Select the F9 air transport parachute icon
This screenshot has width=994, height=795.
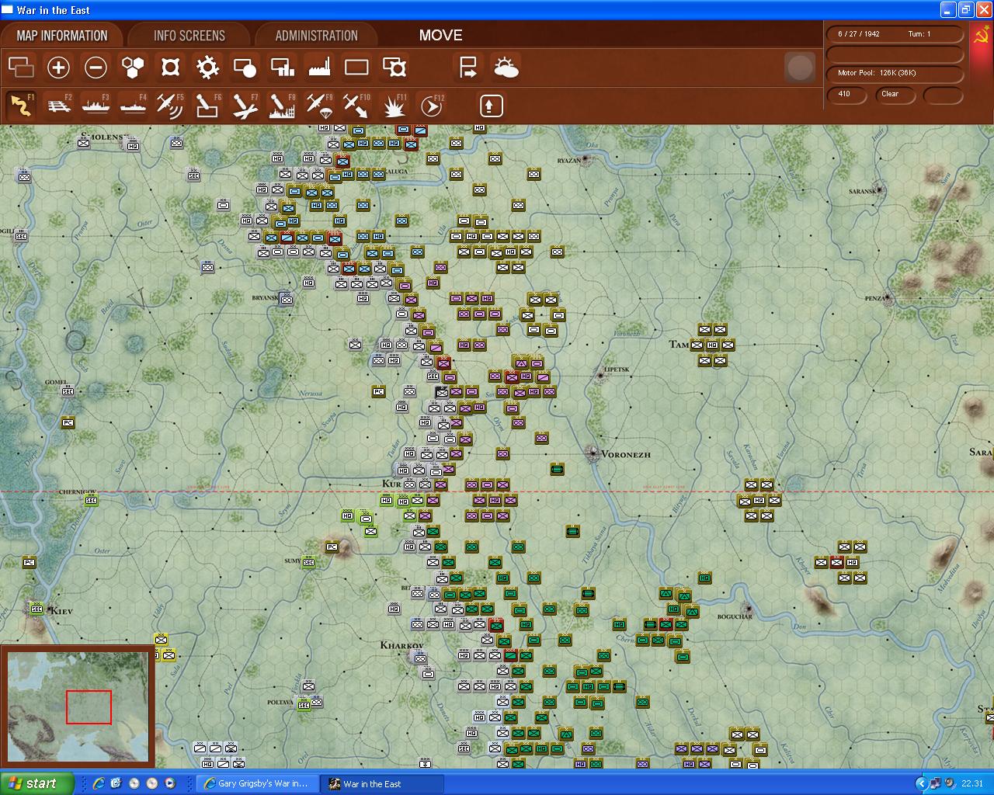pos(319,106)
